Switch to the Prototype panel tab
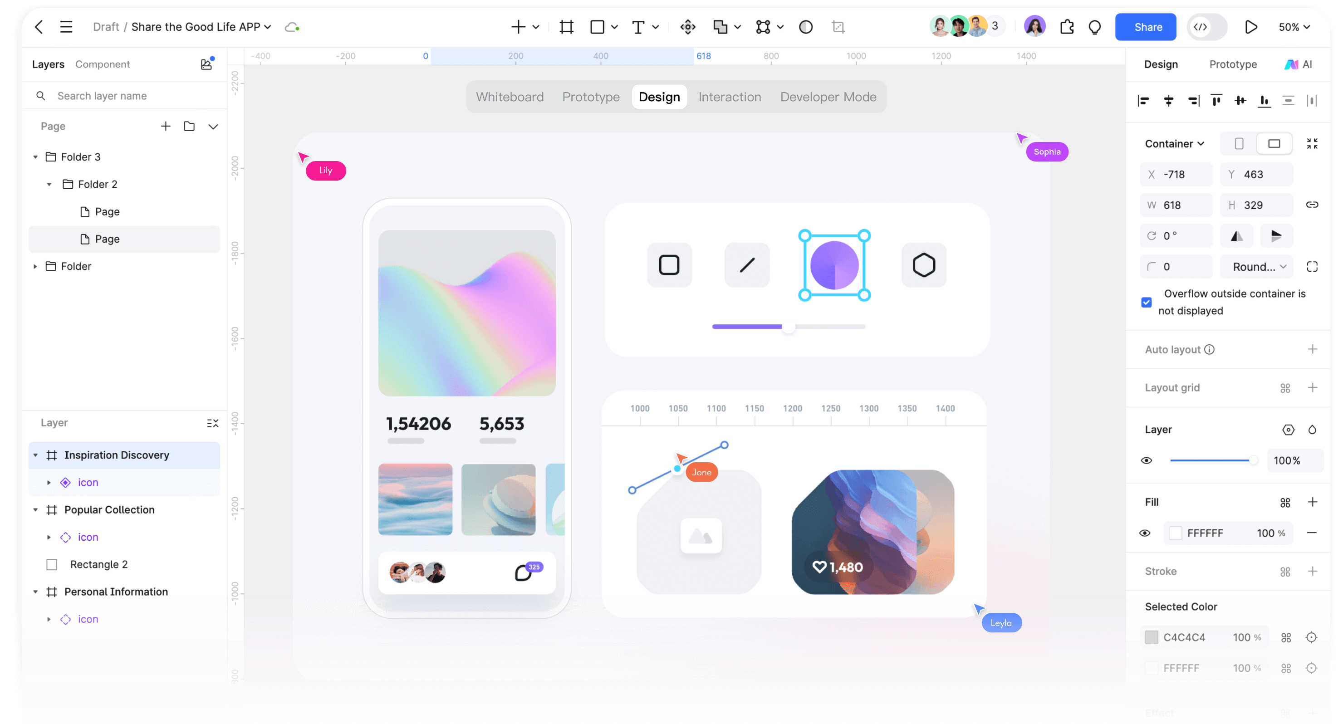The height and width of the screenshot is (724, 1343). (1232, 64)
